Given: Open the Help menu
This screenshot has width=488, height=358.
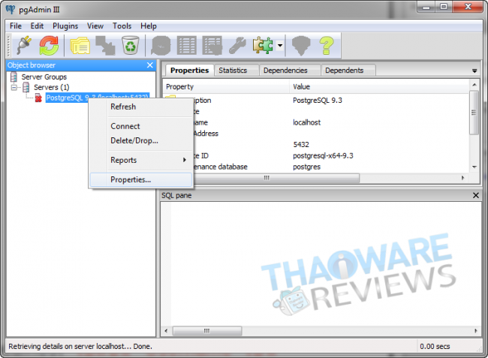Looking at the screenshot, I should [x=149, y=26].
